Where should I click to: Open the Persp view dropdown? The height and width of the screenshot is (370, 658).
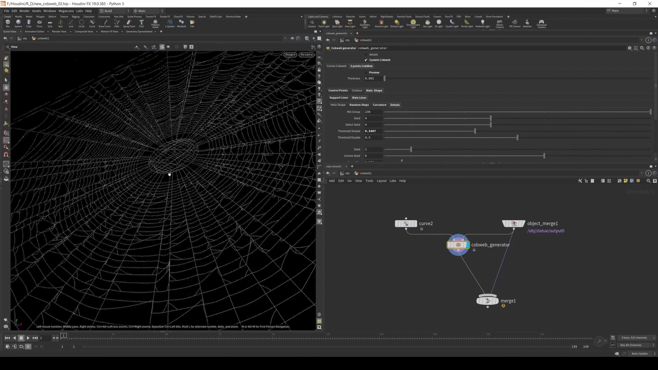(x=290, y=54)
